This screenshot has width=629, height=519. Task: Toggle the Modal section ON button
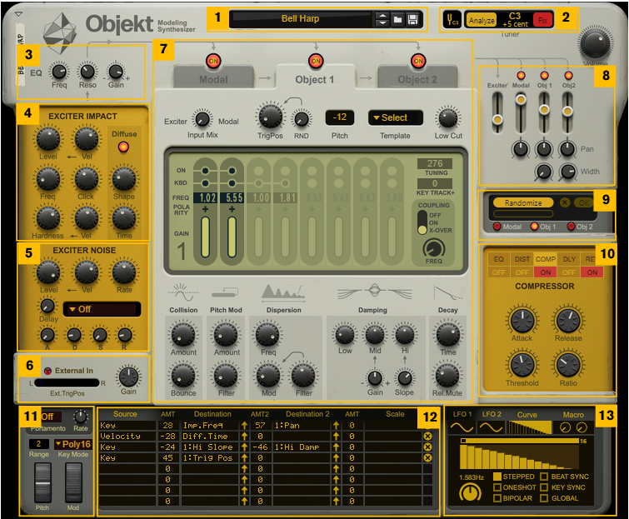(x=213, y=61)
